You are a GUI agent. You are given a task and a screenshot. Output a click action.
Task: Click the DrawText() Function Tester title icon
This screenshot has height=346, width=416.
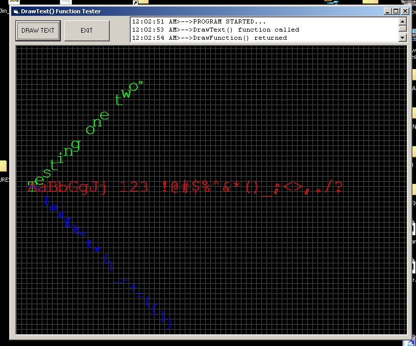[x=16, y=11]
